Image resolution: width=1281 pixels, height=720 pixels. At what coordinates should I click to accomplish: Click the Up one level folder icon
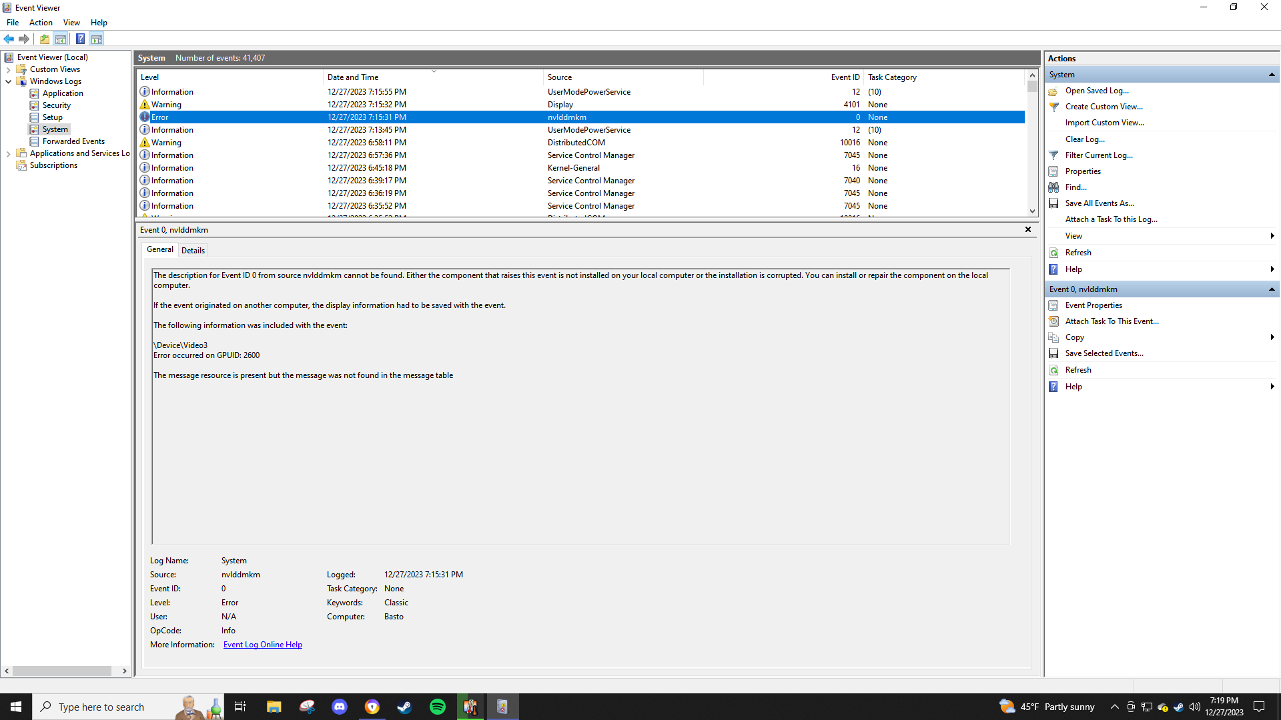point(45,39)
